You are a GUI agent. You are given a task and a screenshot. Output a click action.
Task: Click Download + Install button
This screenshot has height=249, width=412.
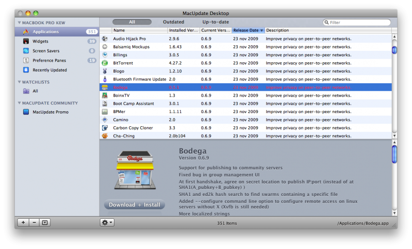click(134, 205)
